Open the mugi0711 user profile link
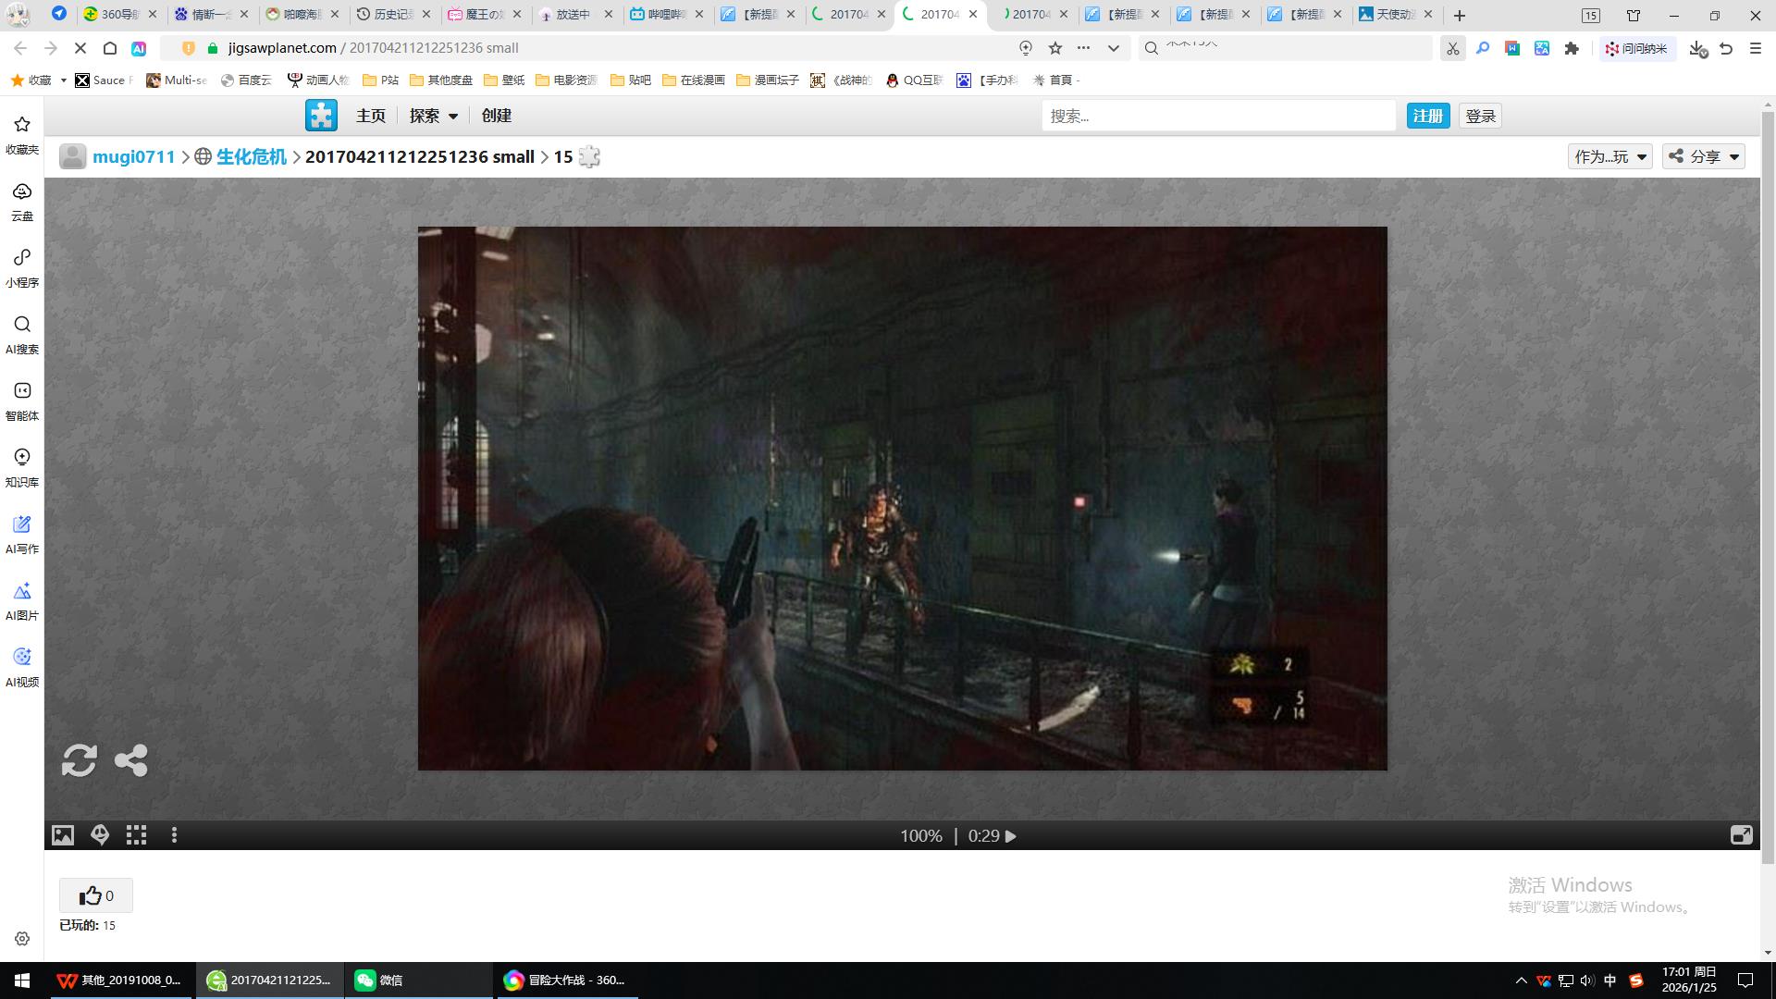Viewport: 1776px width, 999px height. point(133,156)
